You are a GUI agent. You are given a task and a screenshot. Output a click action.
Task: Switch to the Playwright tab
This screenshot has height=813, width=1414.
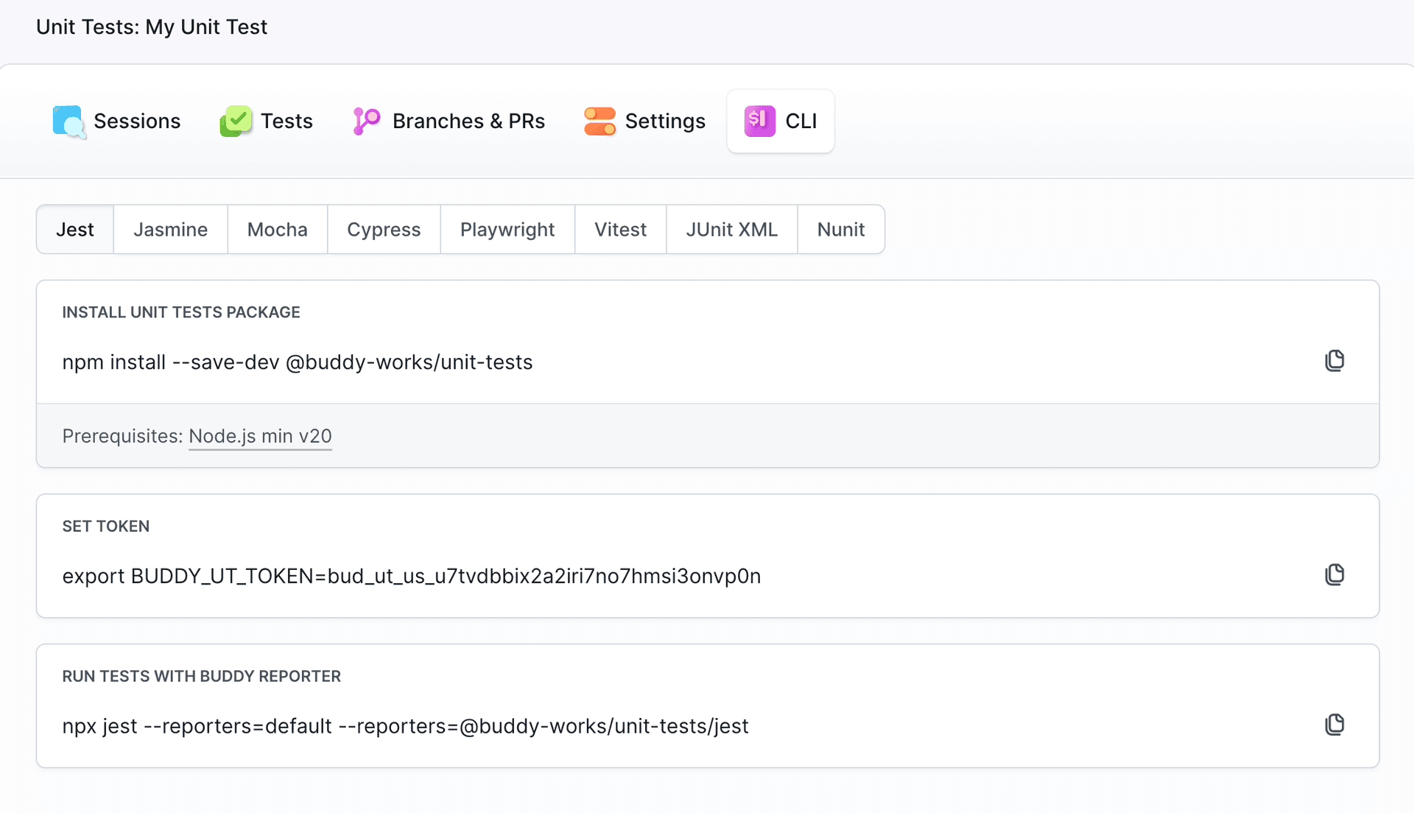pos(507,229)
